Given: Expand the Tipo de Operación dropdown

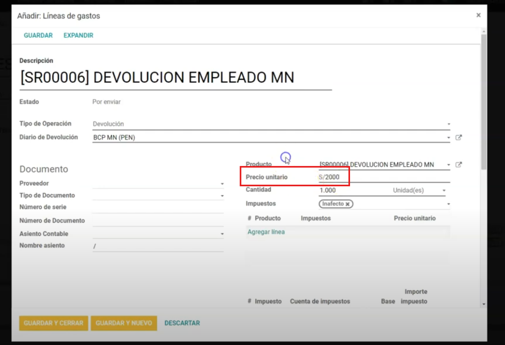Looking at the screenshot, I should [x=448, y=124].
